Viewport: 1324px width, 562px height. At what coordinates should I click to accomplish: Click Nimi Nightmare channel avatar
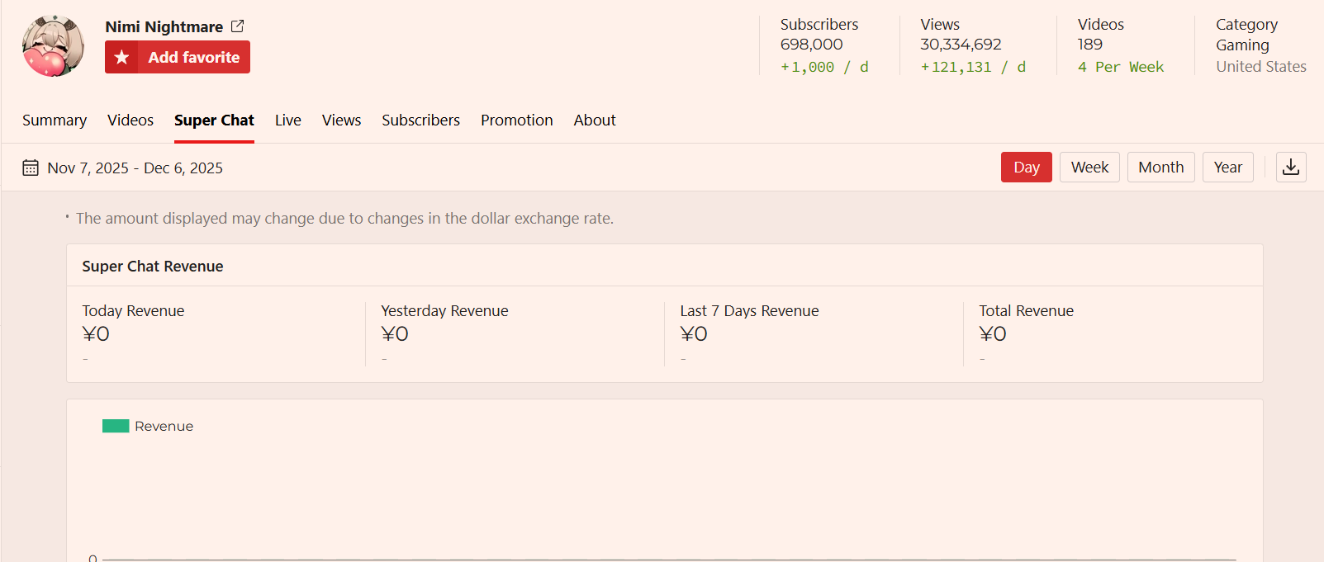coord(53,46)
